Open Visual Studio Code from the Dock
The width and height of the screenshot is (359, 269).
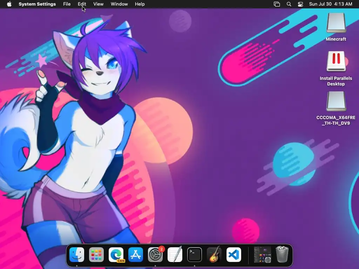coord(234,255)
